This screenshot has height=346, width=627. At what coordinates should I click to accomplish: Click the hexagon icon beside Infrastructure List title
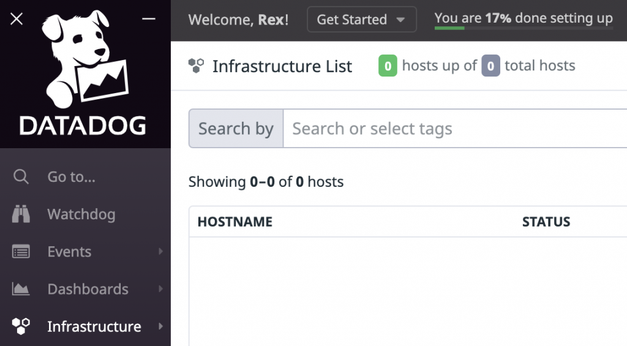click(196, 66)
